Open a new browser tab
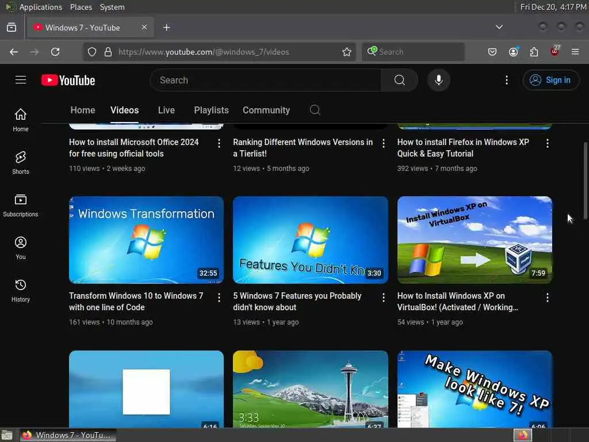The image size is (589, 442). point(167,28)
